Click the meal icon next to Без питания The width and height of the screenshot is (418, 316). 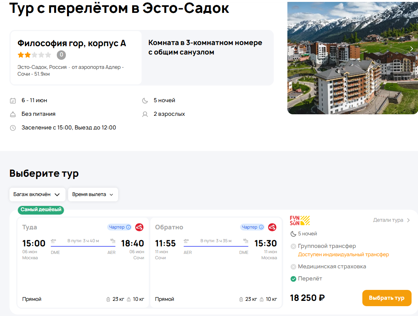[13, 114]
